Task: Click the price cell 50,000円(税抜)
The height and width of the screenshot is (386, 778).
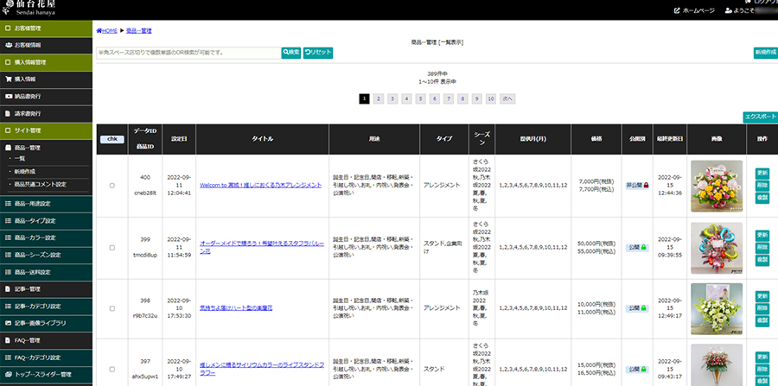Action: click(x=596, y=244)
